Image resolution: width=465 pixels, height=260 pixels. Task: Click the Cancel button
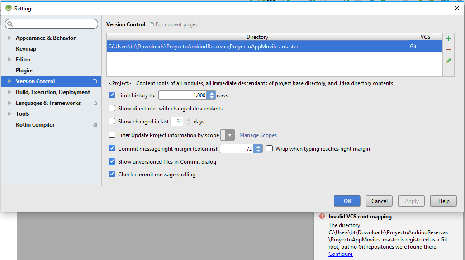coord(380,201)
